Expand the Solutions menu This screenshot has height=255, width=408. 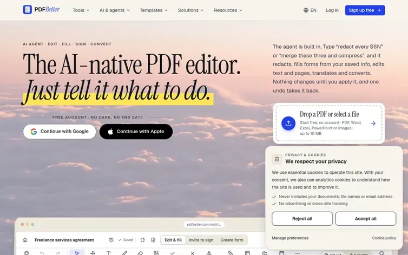click(190, 10)
